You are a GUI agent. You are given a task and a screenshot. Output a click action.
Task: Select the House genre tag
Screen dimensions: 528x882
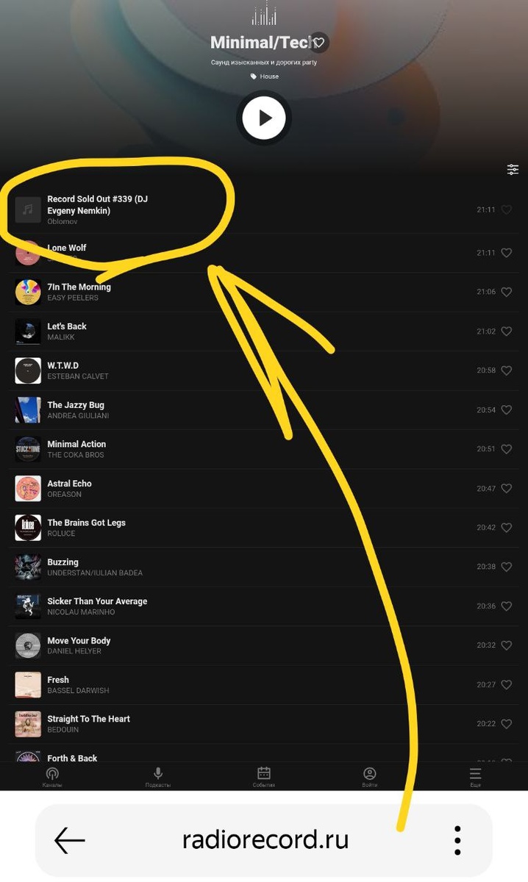(x=265, y=76)
